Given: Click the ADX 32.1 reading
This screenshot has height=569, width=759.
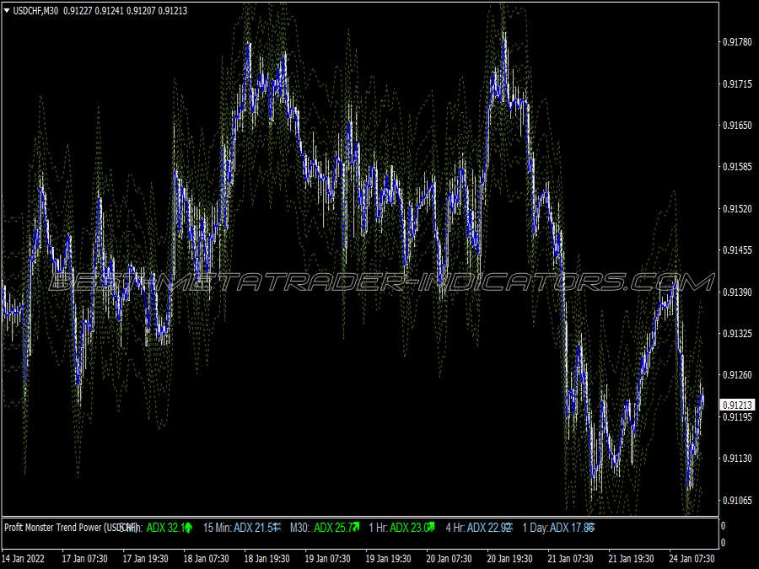Looking at the screenshot, I should pyautogui.click(x=165, y=528).
